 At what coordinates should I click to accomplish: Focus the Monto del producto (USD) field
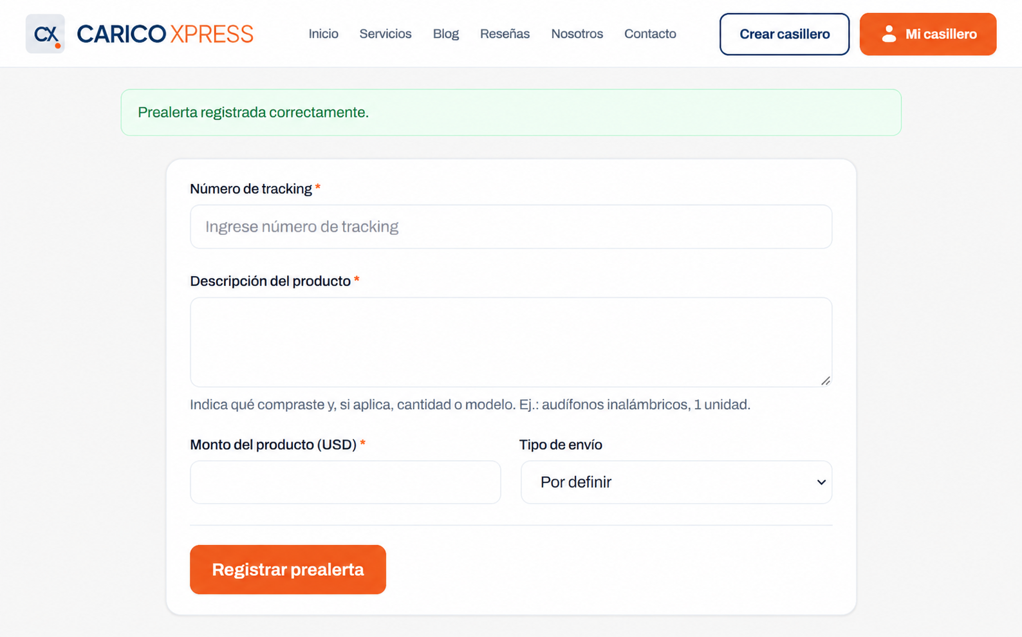[x=345, y=482]
